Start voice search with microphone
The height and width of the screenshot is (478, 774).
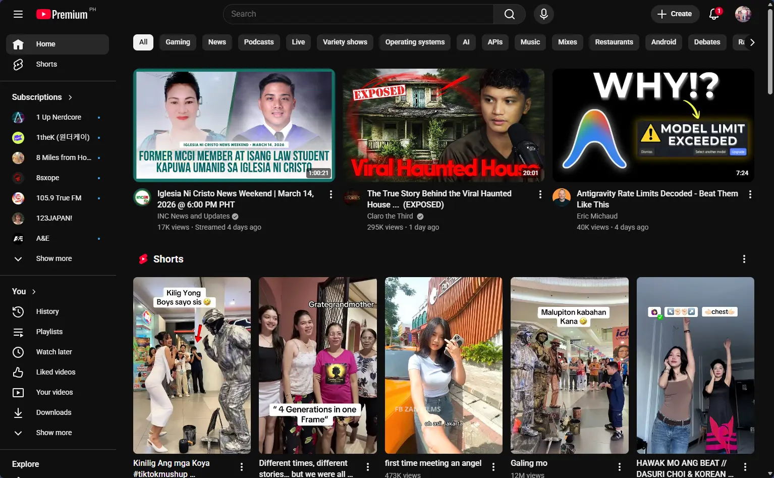(x=544, y=14)
